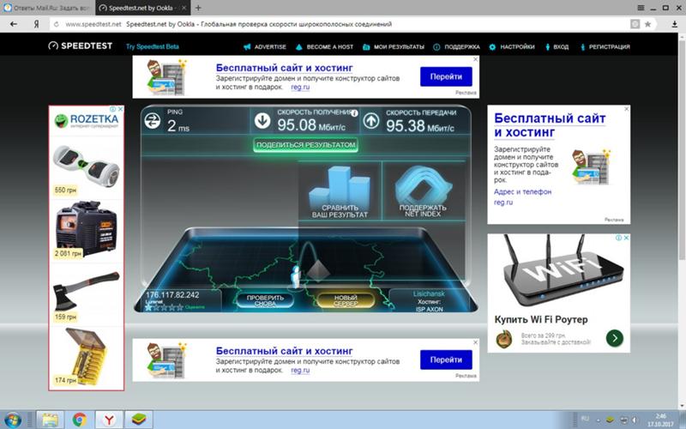686x429 pixels.
Task: Switch to the Ответы Mail.Ru tab
Action: click(x=47, y=8)
